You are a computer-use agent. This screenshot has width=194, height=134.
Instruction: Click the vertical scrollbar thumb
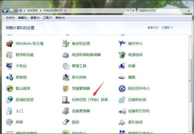point(190,81)
